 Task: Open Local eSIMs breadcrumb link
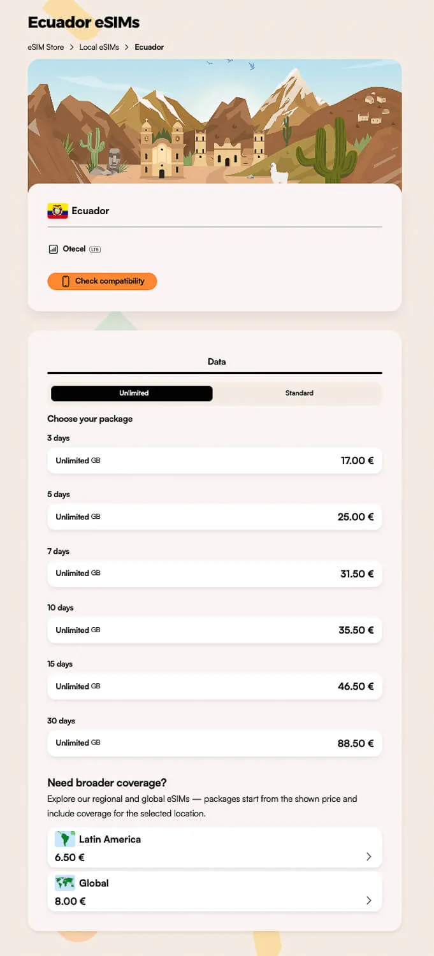click(99, 47)
